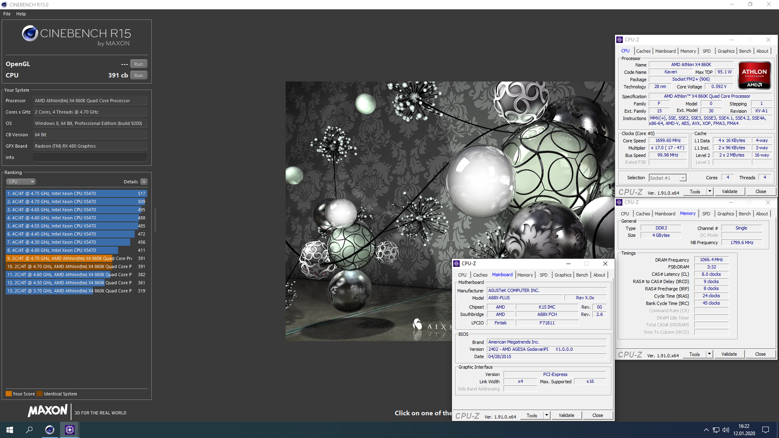Open network icon in system tray

click(716, 430)
